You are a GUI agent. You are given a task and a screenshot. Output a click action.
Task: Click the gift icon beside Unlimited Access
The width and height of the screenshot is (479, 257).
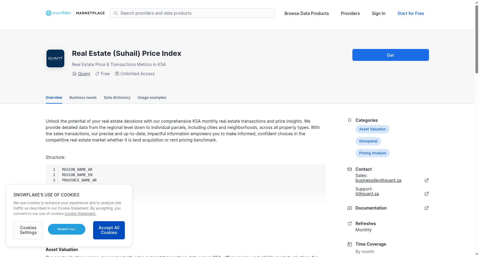[117, 73]
